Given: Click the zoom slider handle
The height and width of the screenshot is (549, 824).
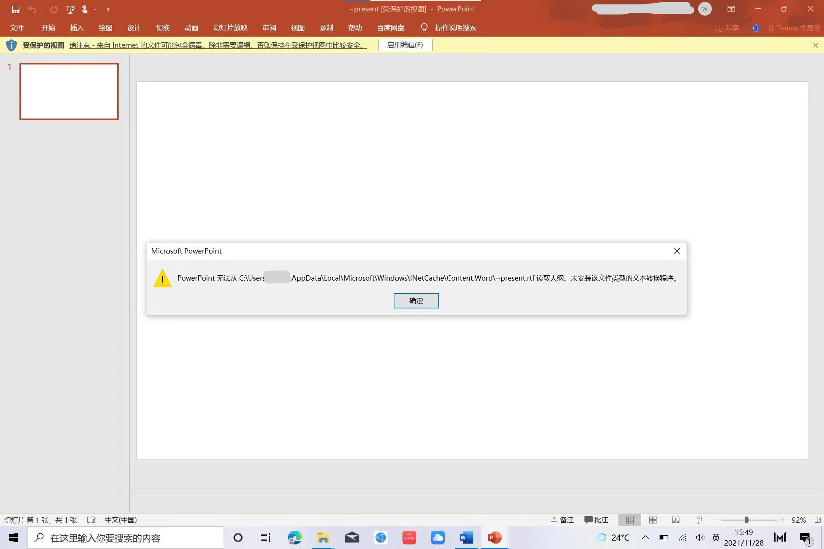Looking at the screenshot, I should [x=747, y=520].
